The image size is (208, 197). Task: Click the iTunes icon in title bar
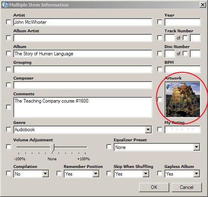[5, 5]
